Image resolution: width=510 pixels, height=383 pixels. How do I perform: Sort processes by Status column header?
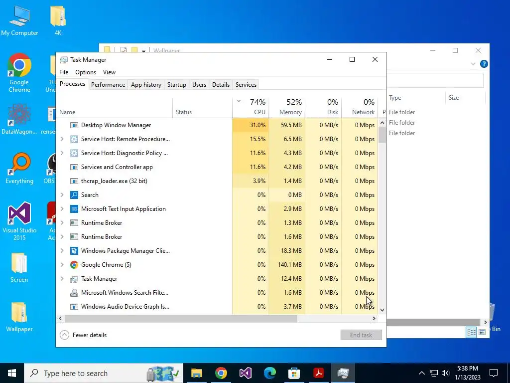tap(203, 107)
